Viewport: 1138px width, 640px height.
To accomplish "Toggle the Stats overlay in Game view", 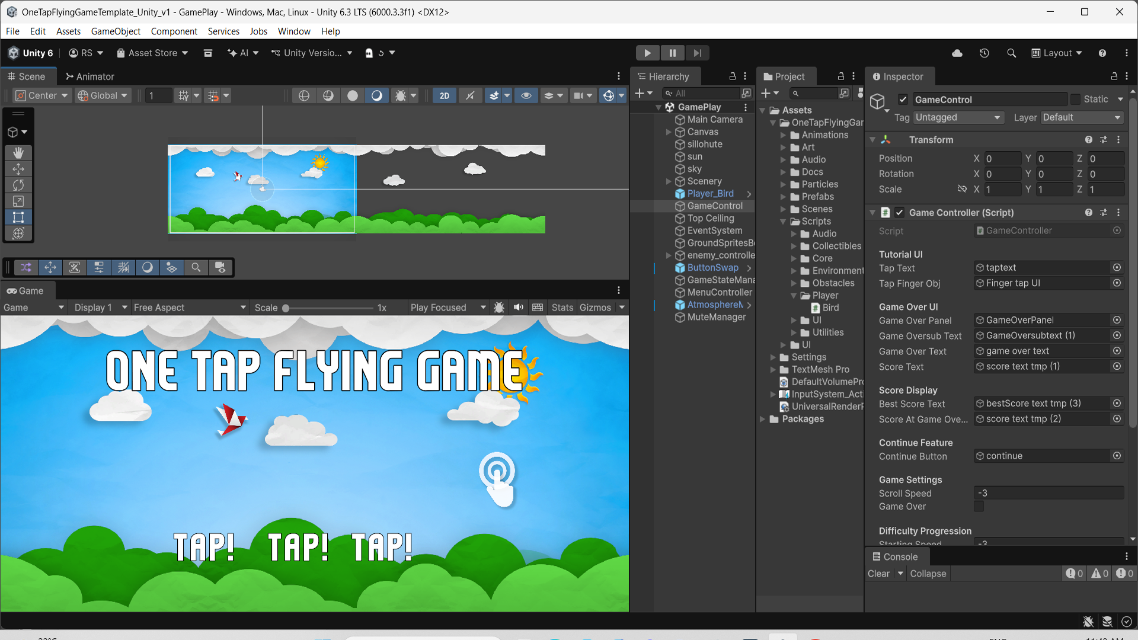I will click(562, 307).
